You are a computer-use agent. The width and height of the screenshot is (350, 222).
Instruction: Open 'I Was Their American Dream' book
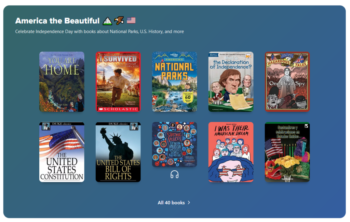click(x=231, y=152)
